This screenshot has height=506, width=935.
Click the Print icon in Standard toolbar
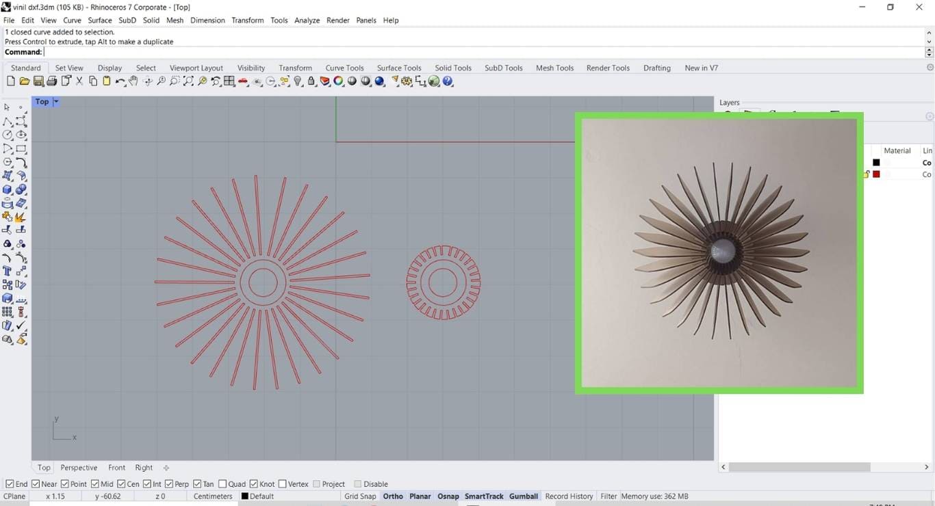(x=51, y=81)
